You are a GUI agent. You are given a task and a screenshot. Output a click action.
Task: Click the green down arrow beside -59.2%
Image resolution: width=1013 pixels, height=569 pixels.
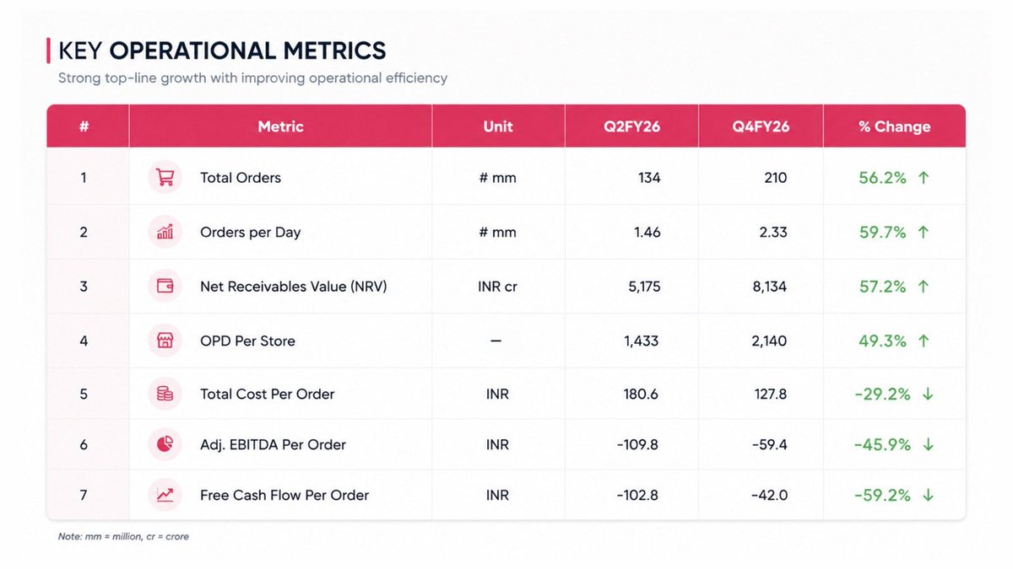928,496
